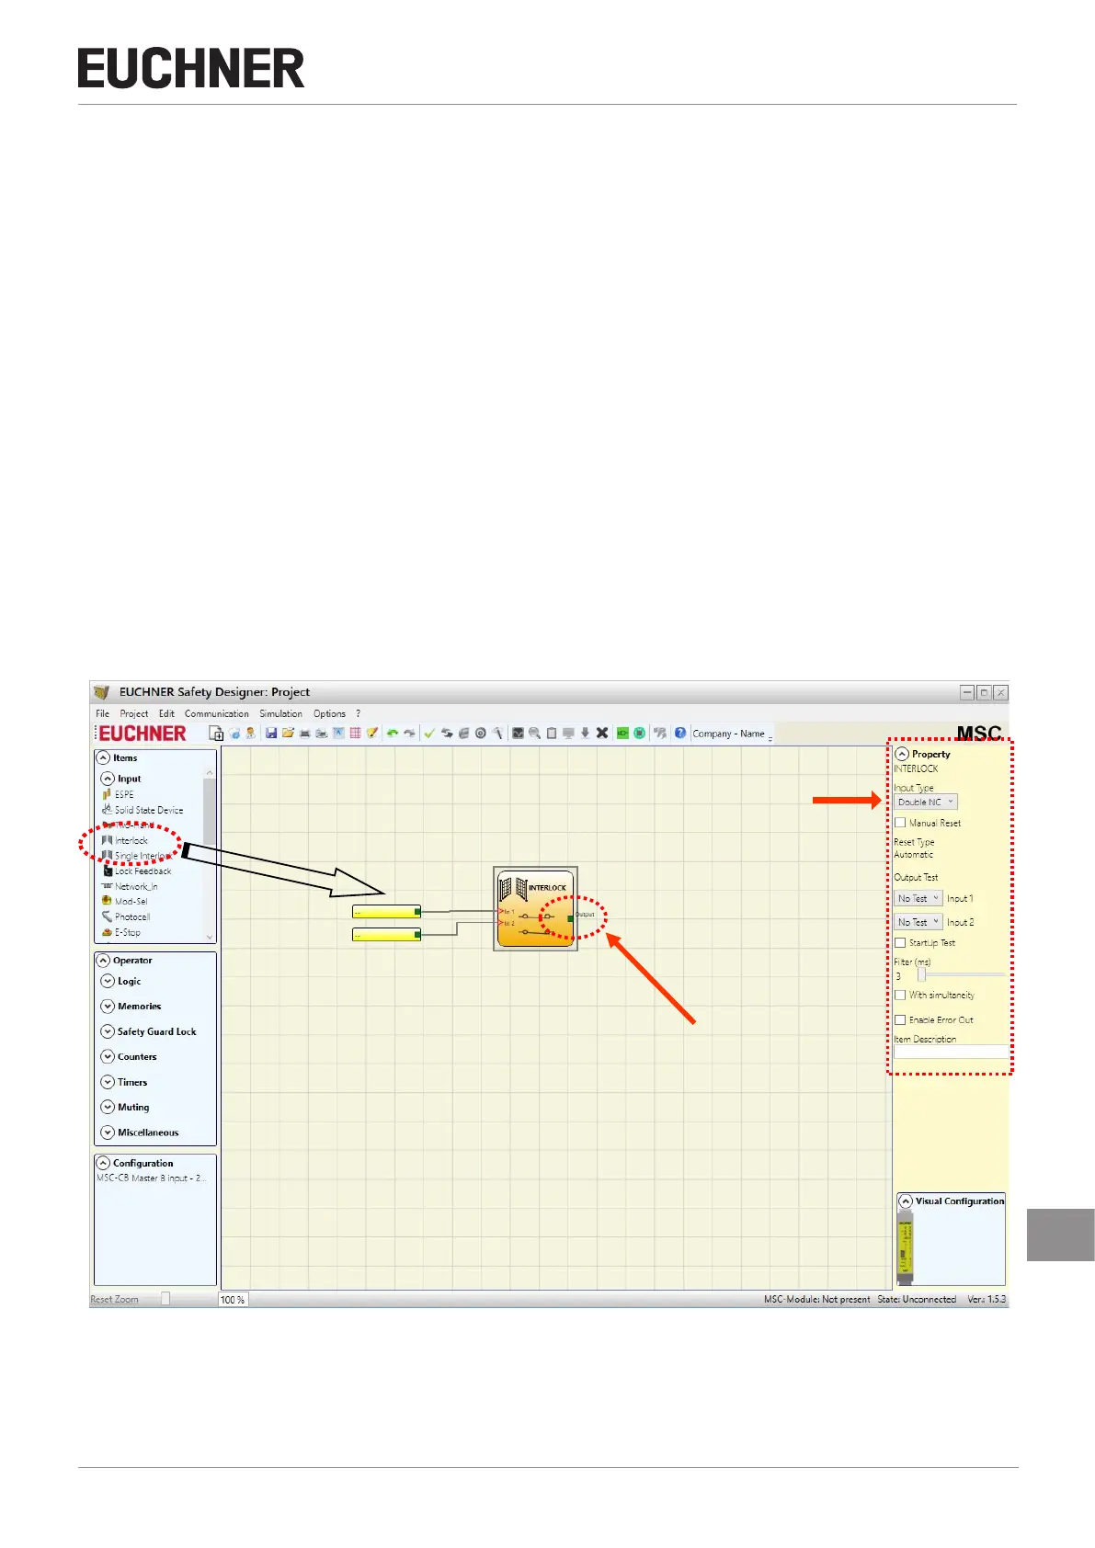Select the Solid State Device item
Viewport: 1095px width, 1548px height.
pos(143,810)
